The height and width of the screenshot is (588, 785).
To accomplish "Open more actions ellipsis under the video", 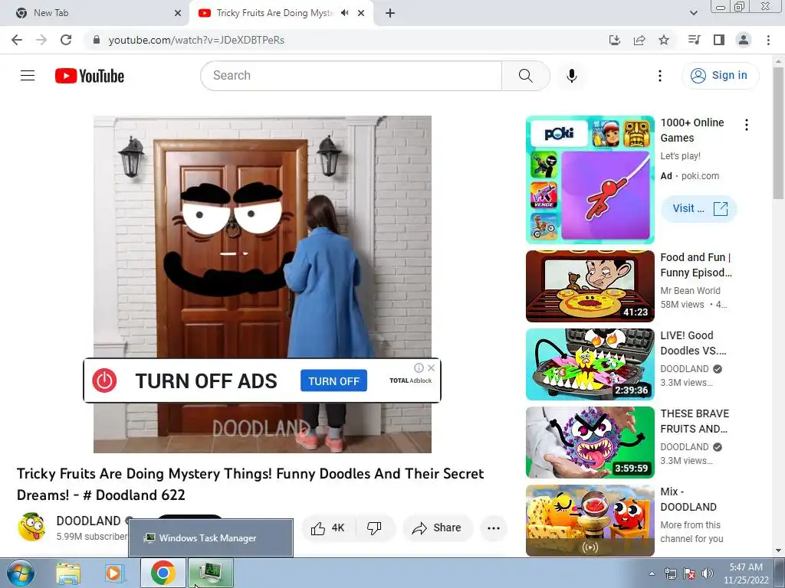I will click(494, 528).
